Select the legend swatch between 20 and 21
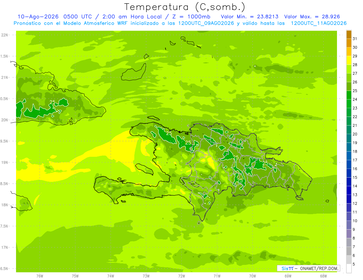Screen dimensions: 363x280 click(x=349, y=130)
